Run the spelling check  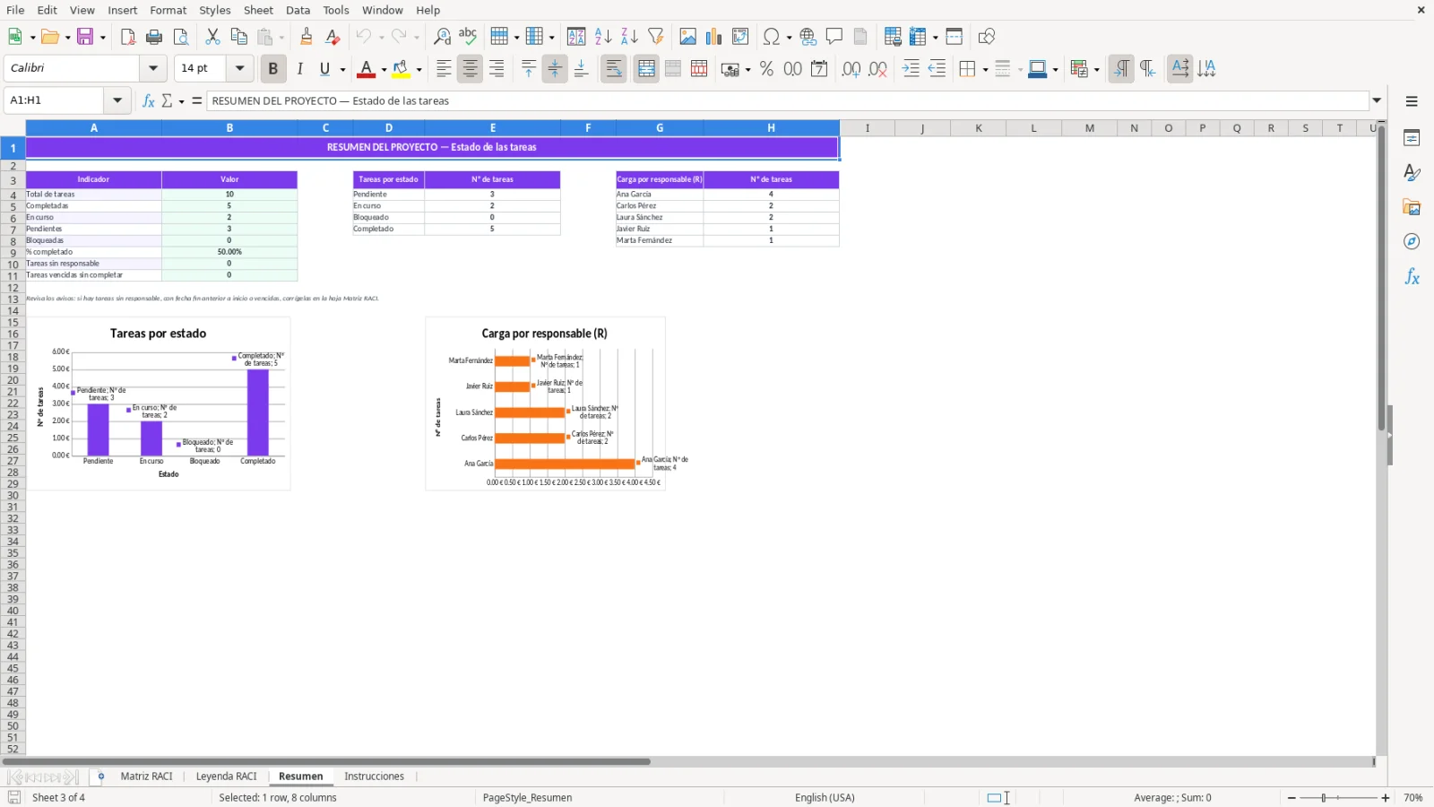468,37
